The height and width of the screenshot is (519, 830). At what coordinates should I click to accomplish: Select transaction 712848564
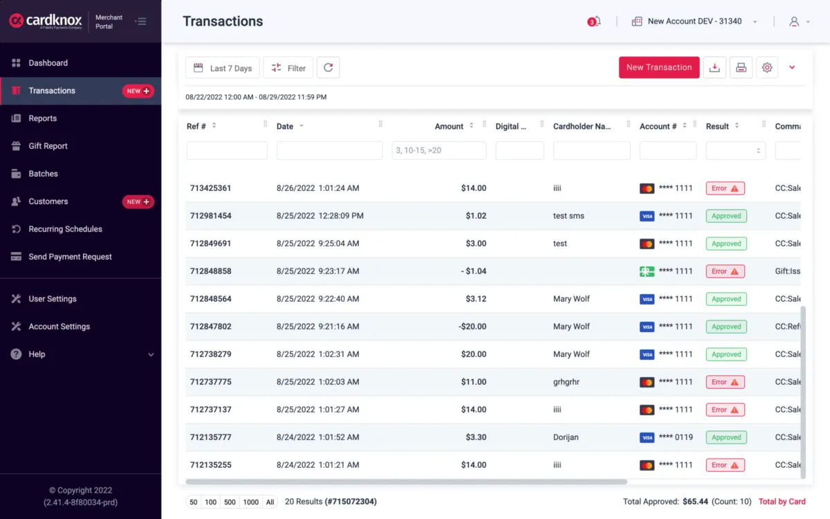(210, 299)
